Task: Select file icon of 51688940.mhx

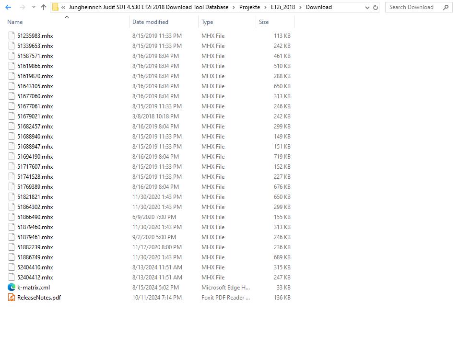Action: tap(12, 136)
